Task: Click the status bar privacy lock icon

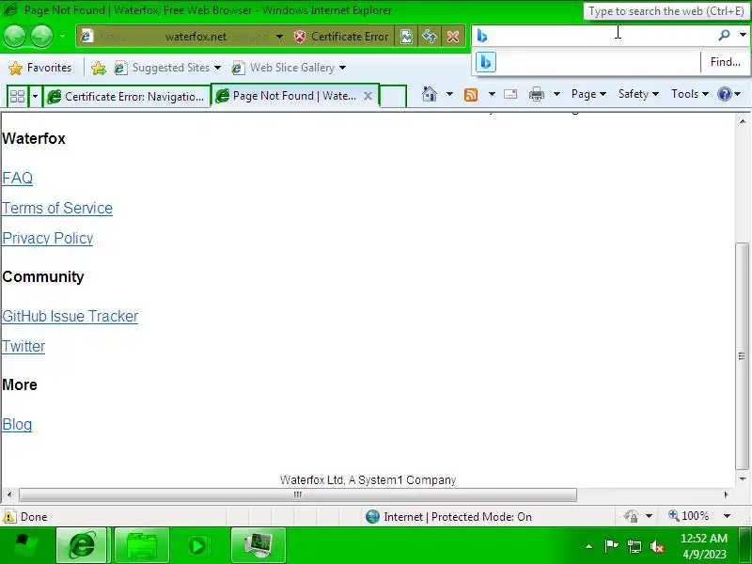Action: coord(630,516)
